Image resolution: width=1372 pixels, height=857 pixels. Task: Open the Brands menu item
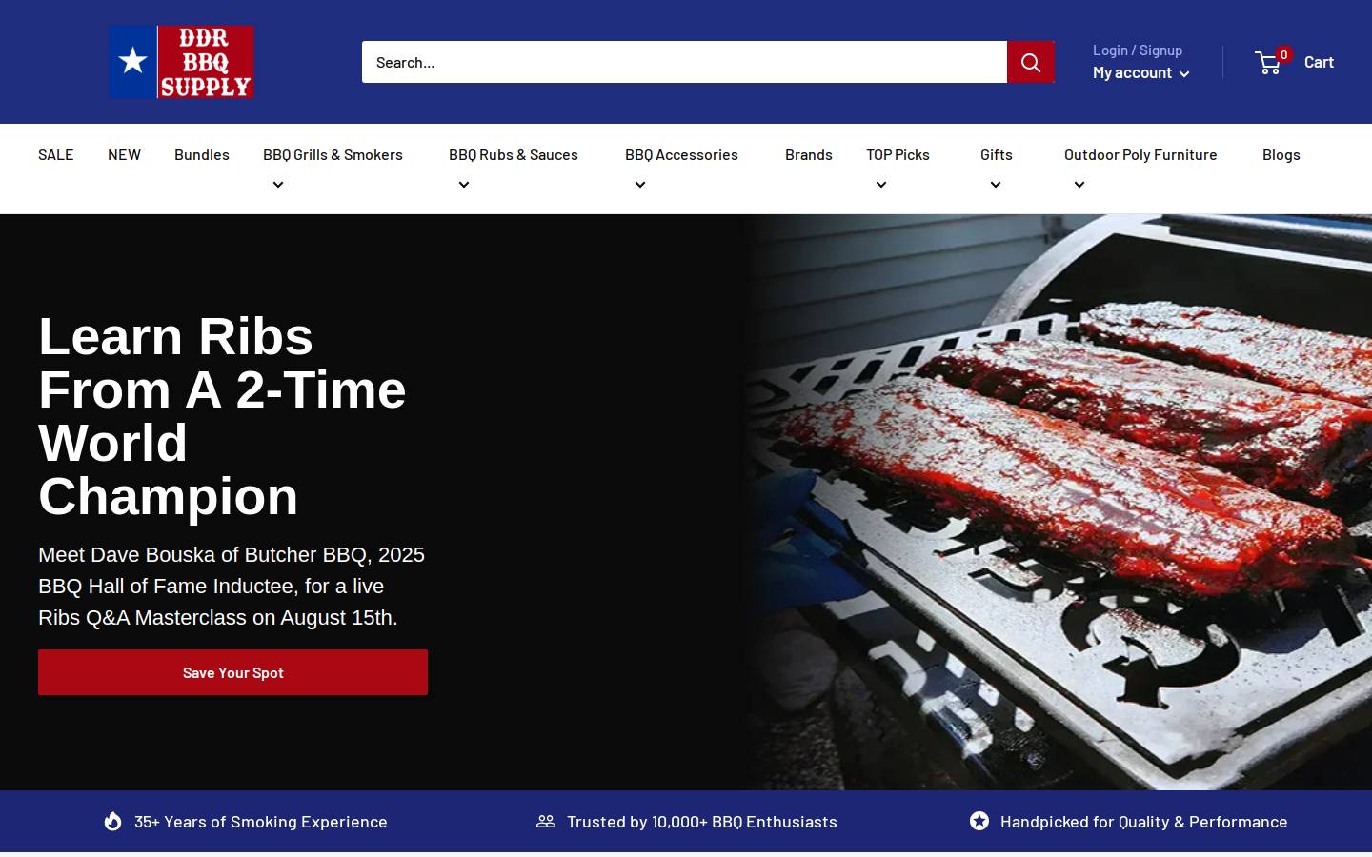(809, 154)
